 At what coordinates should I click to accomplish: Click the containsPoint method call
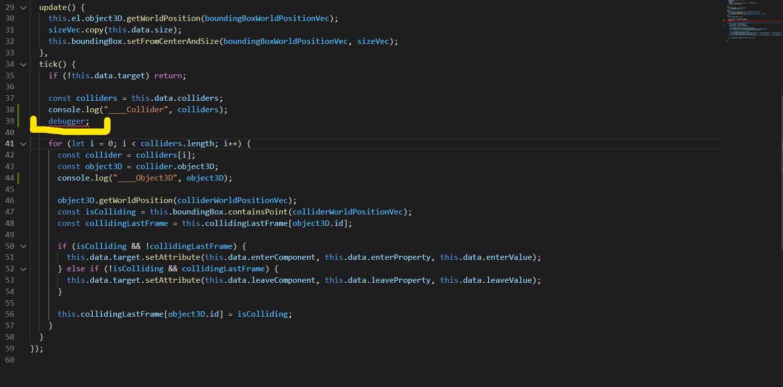coord(258,212)
